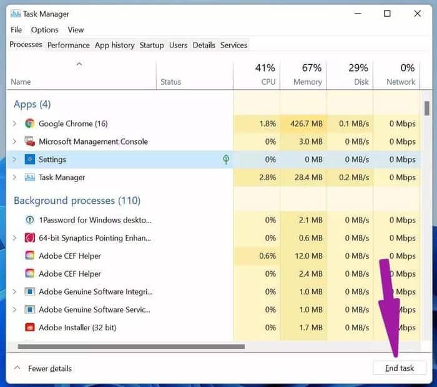
Task: Expand the Task Manager app row
Action: click(14, 177)
